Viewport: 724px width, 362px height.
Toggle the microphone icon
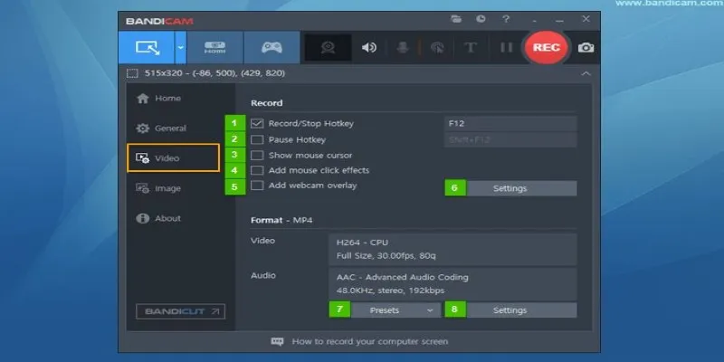coord(403,48)
